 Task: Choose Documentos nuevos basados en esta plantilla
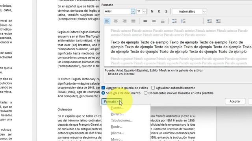pyautogui.click(x=145, y=93)
